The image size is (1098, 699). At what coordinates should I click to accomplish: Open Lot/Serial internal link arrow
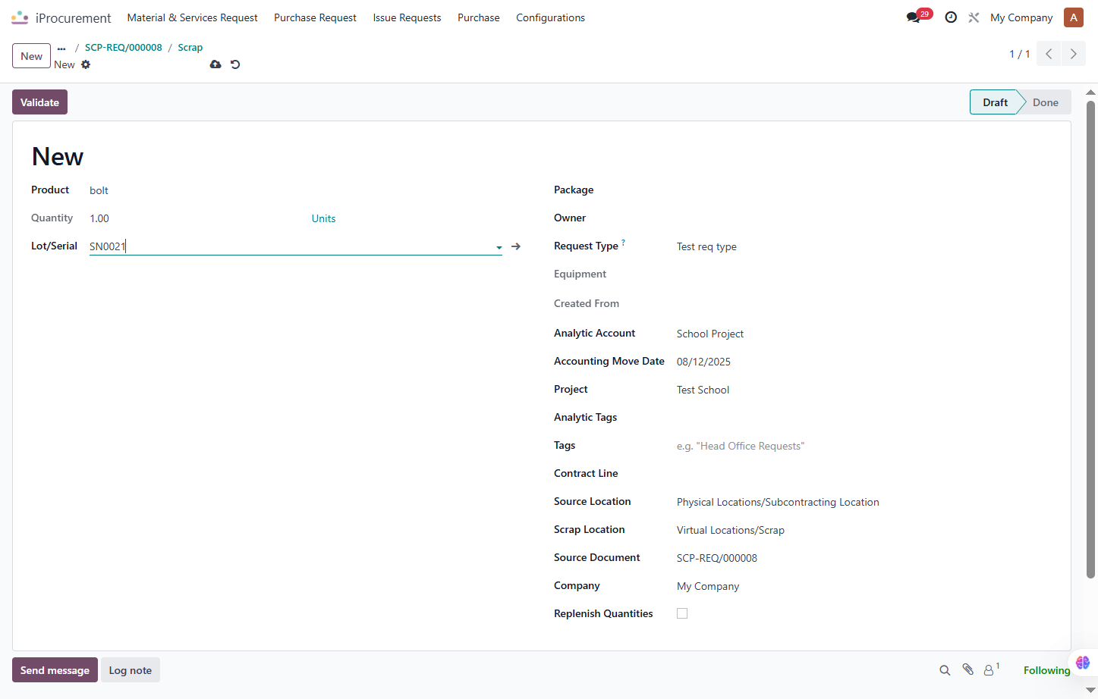[x=516, y=246]
